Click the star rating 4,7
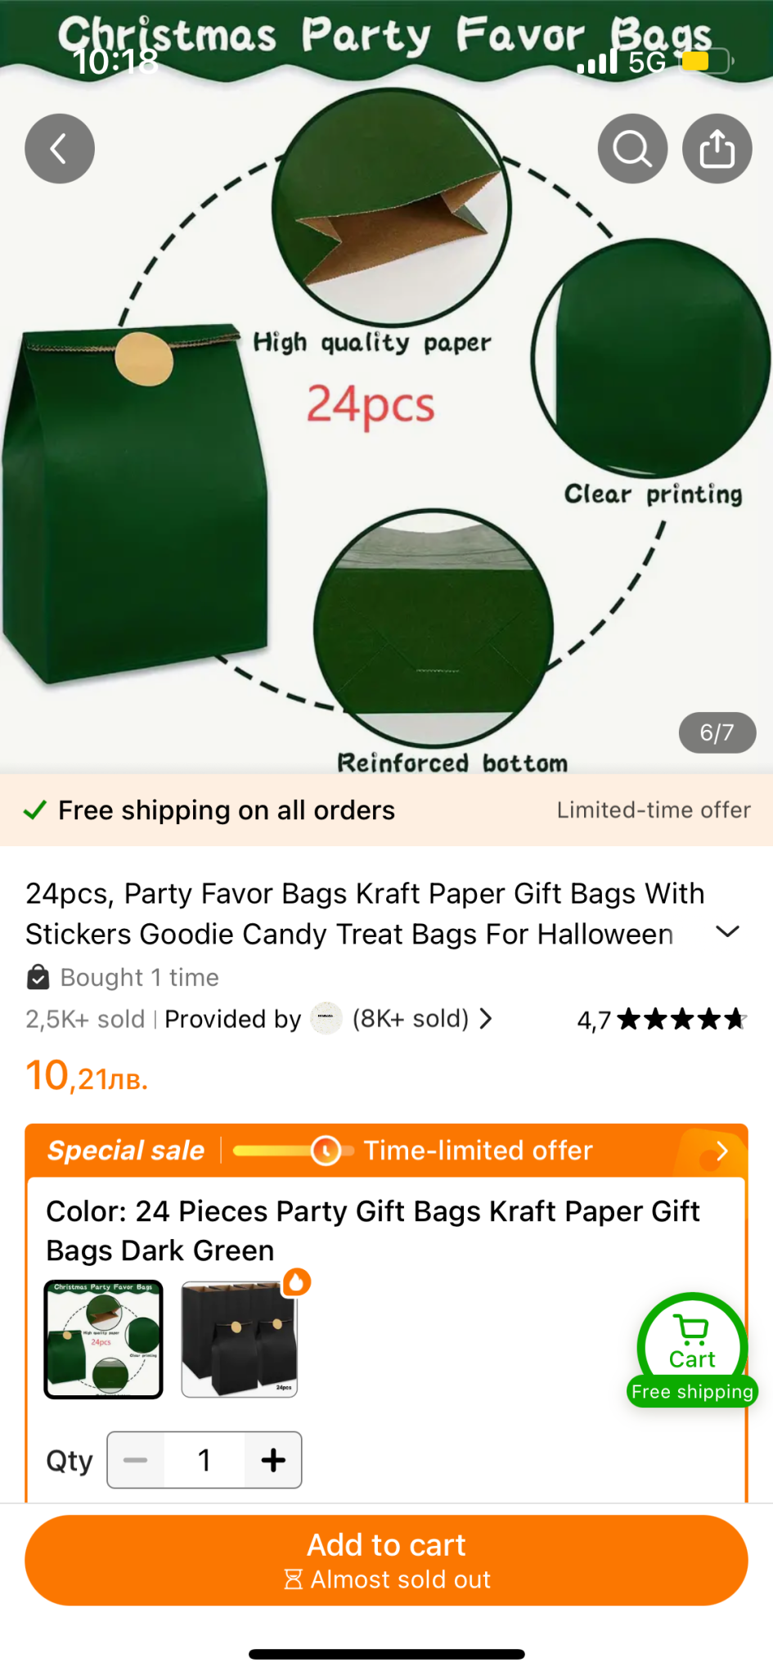The width and height of the screenshot is (773, 1676). pos(661,1020)
